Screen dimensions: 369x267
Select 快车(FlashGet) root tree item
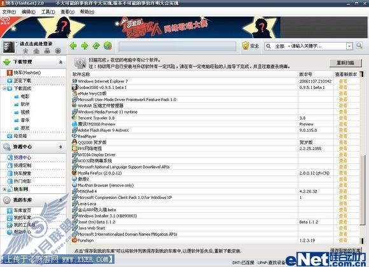[x=24, y=72]
